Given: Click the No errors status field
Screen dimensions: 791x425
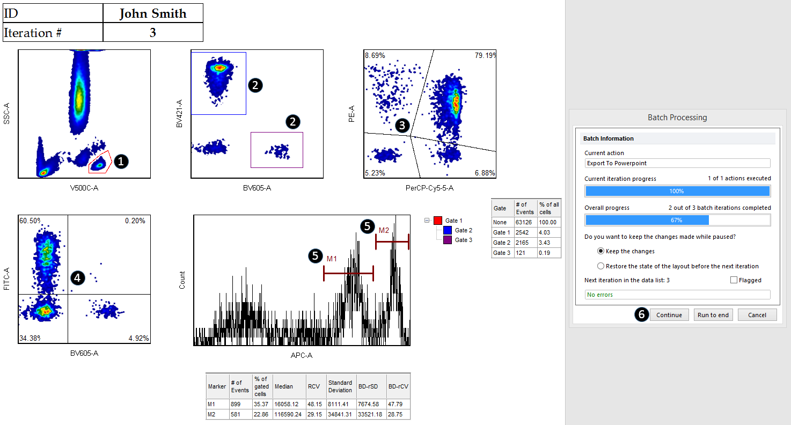Looking at the screenshot, I should [677, 295].
